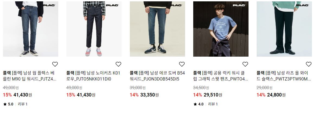View the cropped jeans with Nike sneakers photo
Image resolution: width=316 pixels, height=116 pixels.
pyautogui.click(x=157, y=29)
